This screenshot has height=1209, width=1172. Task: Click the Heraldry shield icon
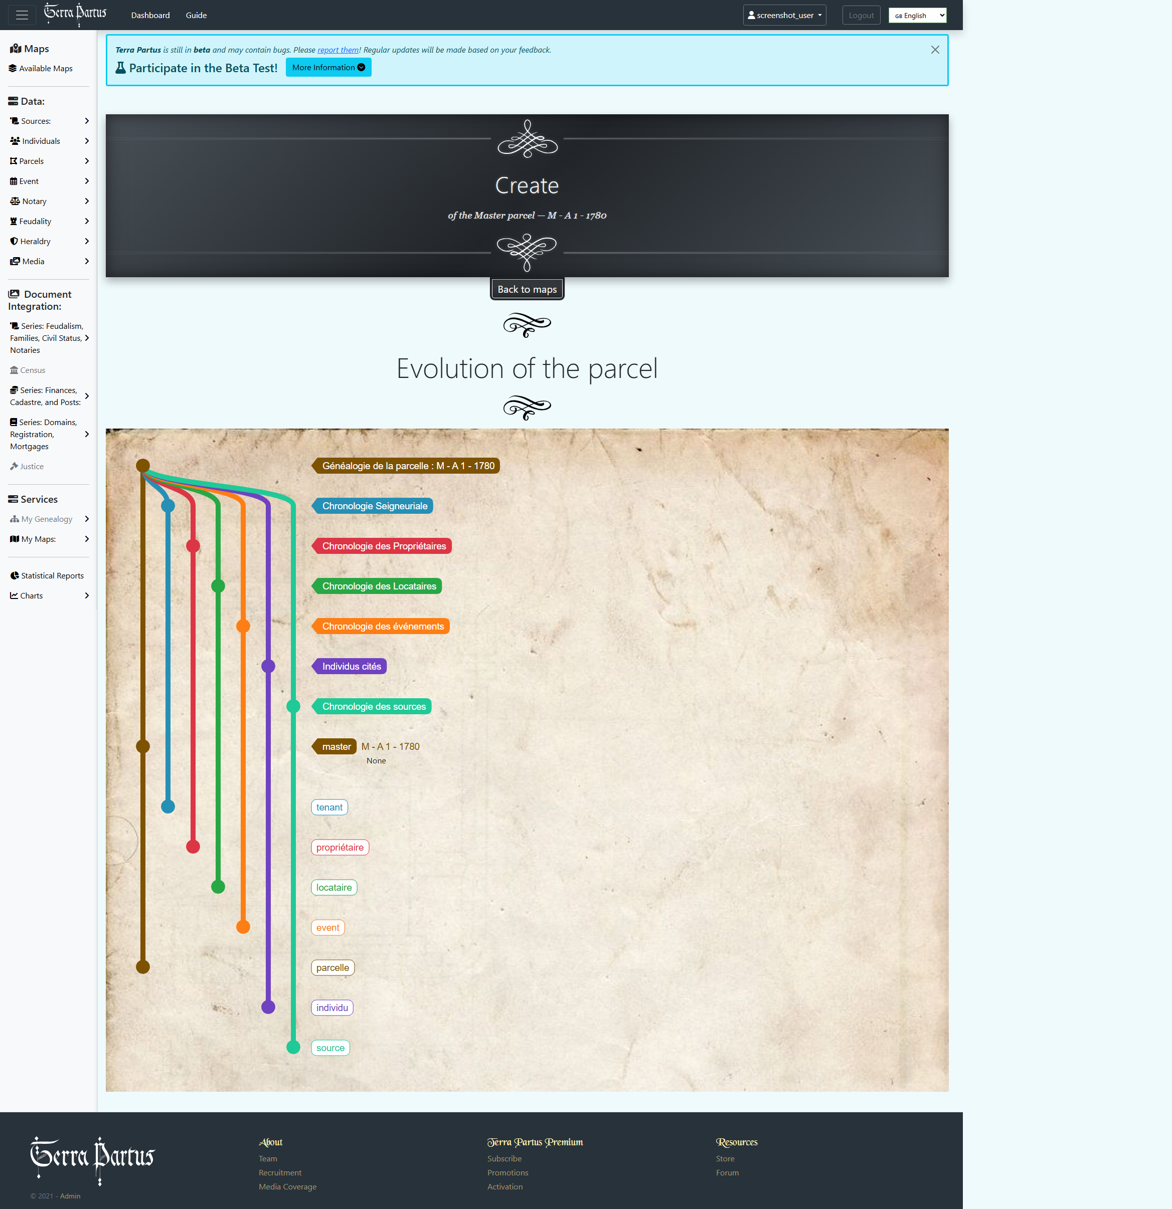pos(14,241)
